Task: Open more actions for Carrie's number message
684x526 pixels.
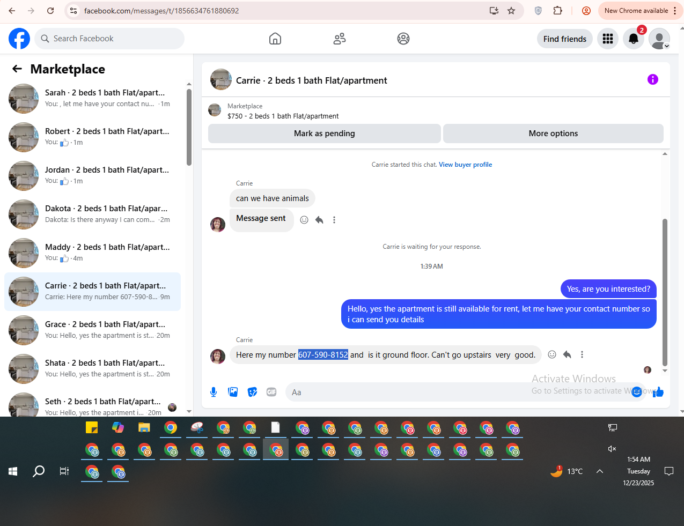Action: (x=582, y=354)
